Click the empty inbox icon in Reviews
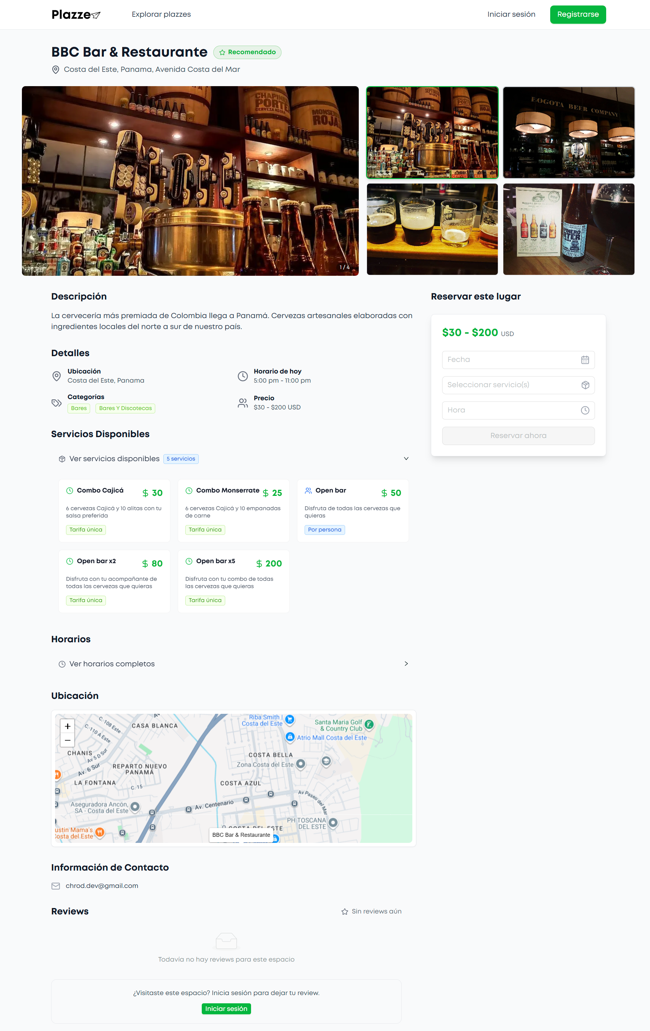 [226, 941]
